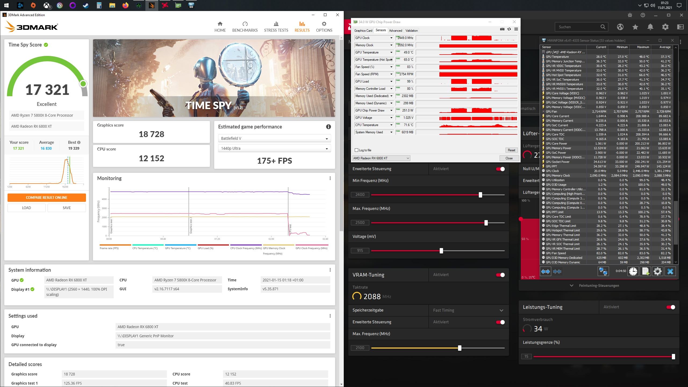The image size is (688, 387).
Task: Toggle GPU Erweiterte Steuerung switch
Action: 500,169
